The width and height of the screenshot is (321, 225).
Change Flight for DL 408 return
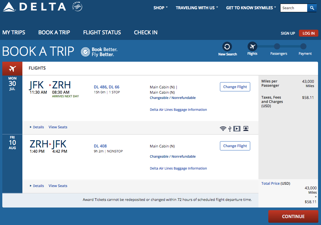(235, 146)
